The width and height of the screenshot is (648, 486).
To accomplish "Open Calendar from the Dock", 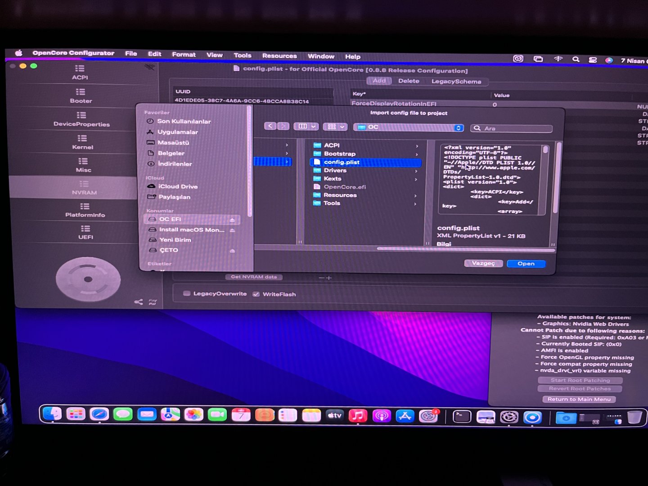I will 241,414.
